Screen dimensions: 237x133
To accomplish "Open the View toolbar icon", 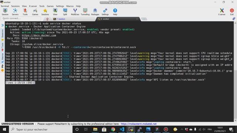I will click(55, 12).
